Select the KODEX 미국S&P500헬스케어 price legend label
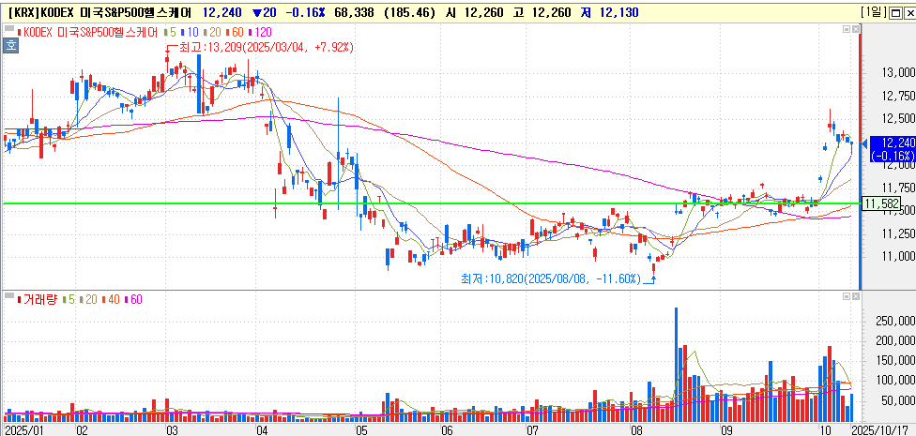 pos(89,32)
